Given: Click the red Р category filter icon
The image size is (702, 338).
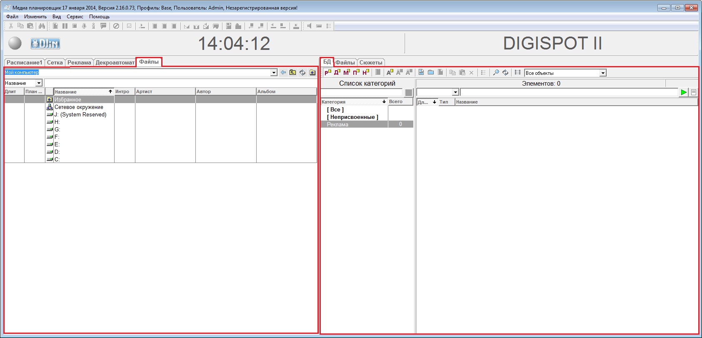Looking at the screenshot, I should click(x=328, y=72).
